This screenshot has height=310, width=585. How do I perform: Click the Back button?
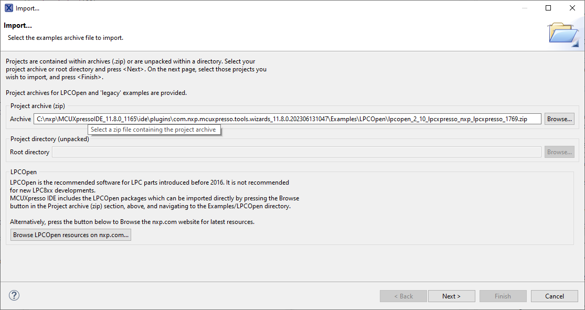(403, 295)
